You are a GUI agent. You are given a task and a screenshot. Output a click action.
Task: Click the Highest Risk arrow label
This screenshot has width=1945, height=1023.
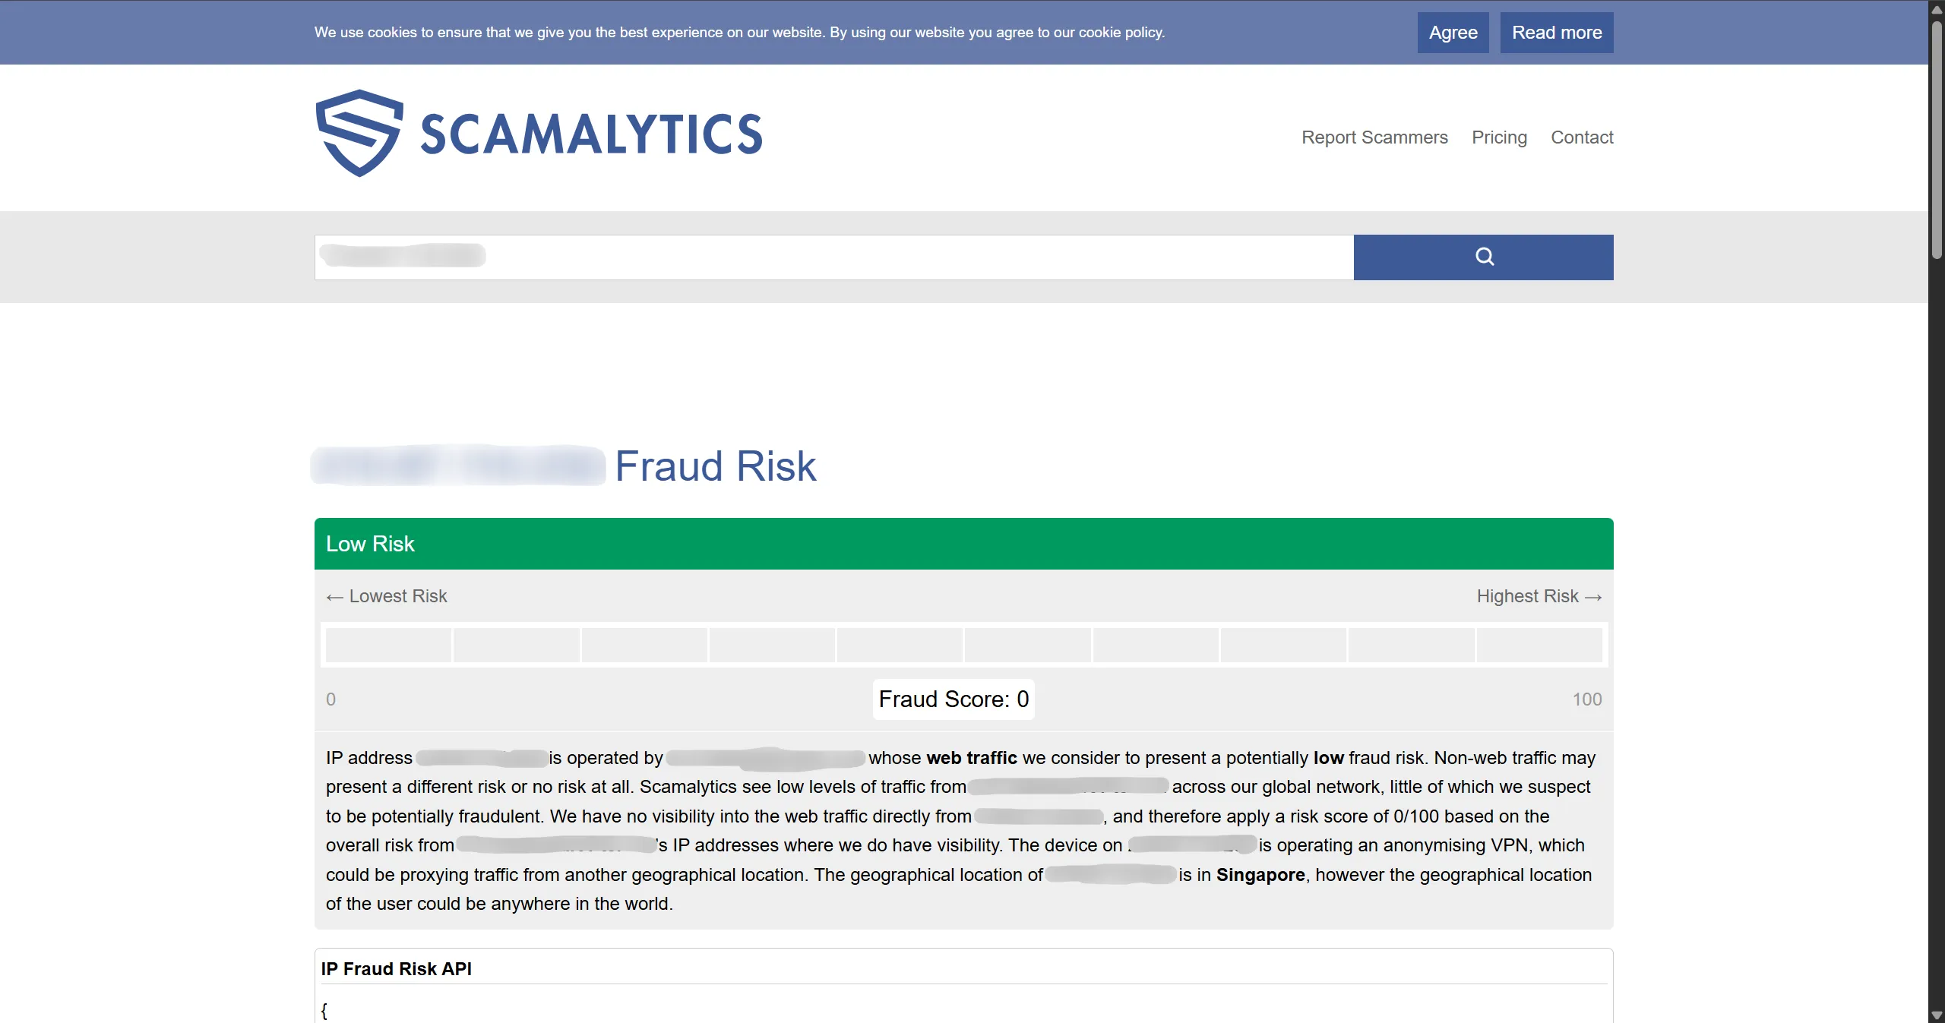(x=1539, y=596)
